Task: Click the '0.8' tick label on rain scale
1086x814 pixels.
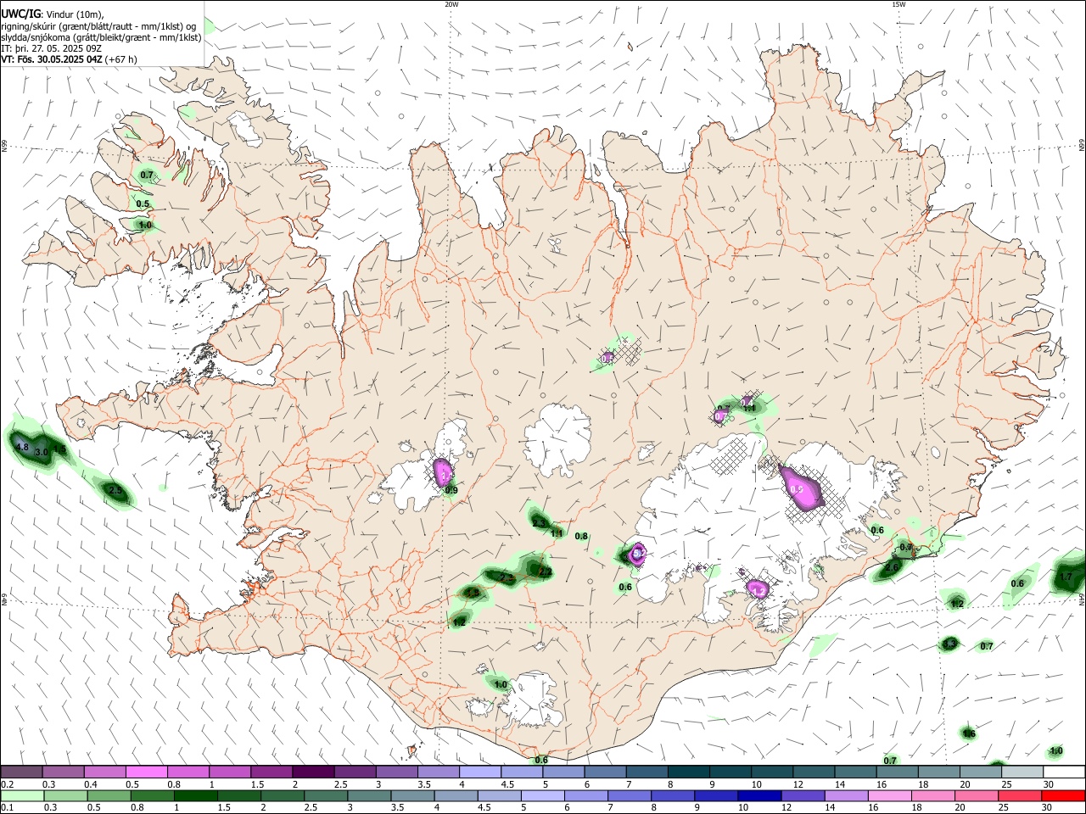Action: [137, 808]
